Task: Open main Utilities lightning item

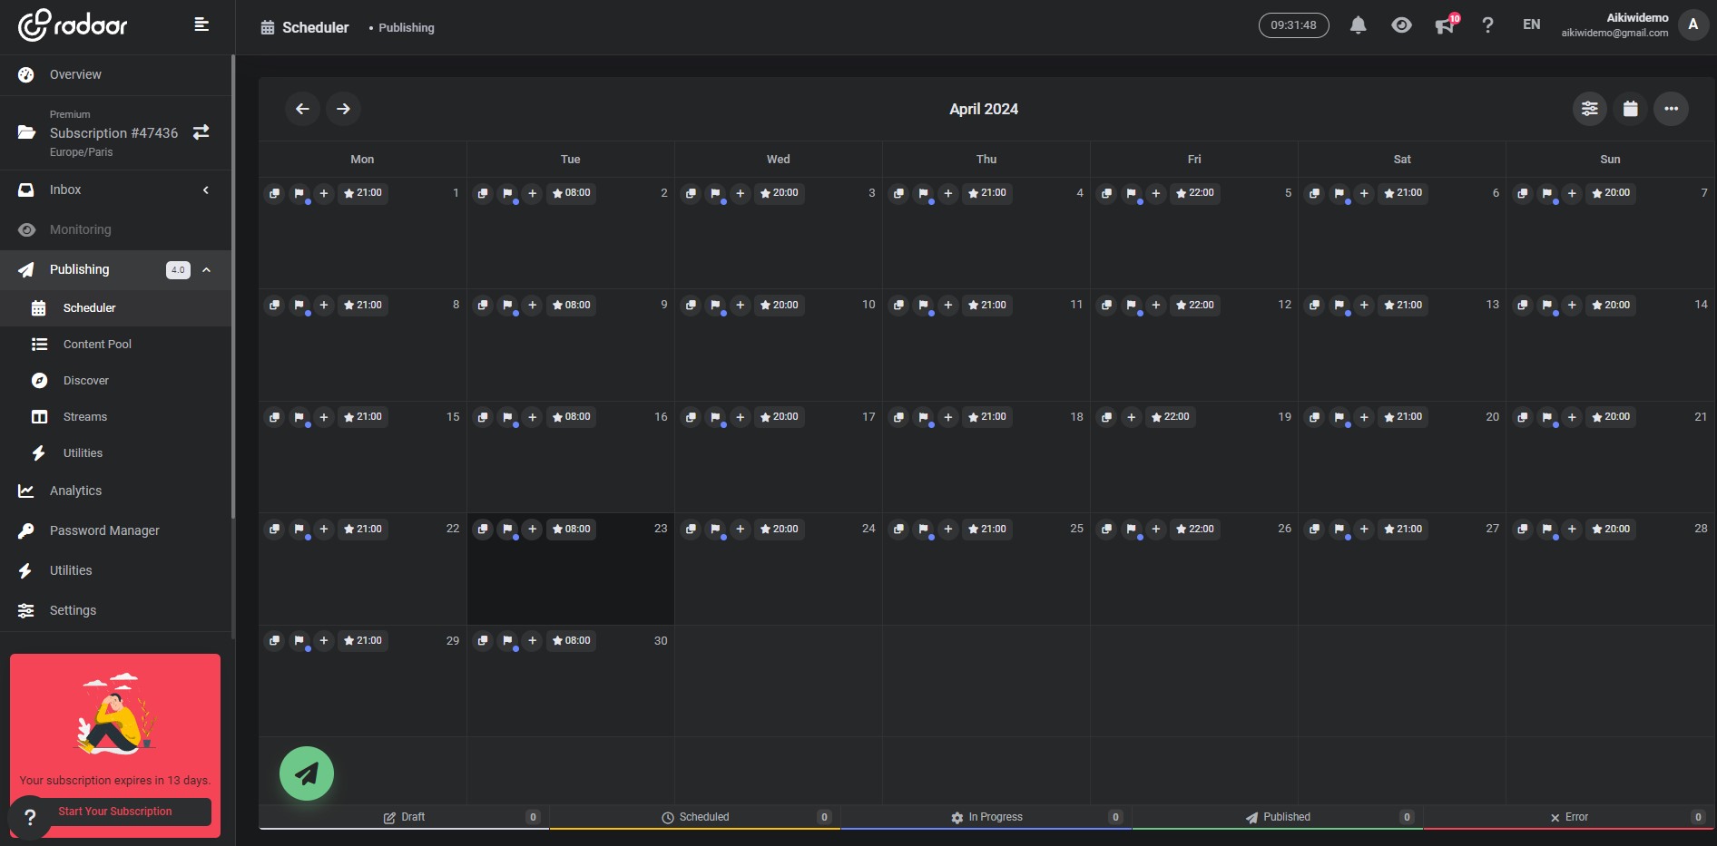Action: pos(116,570)
